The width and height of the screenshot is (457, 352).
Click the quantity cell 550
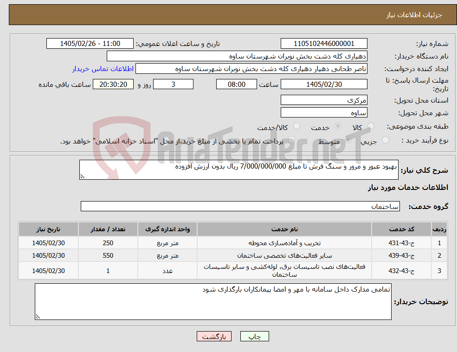[108, 255]
